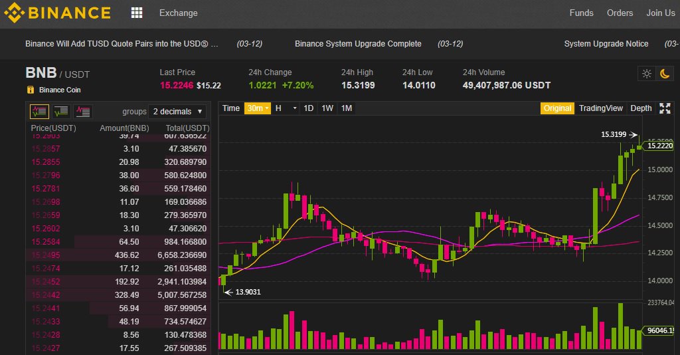Screen dimensions: 680x355
Task: Select sell order at price 15.2796
Action: point(118,176)
